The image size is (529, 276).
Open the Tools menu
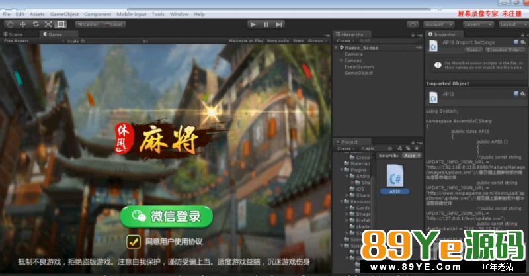tap(158, 14)
